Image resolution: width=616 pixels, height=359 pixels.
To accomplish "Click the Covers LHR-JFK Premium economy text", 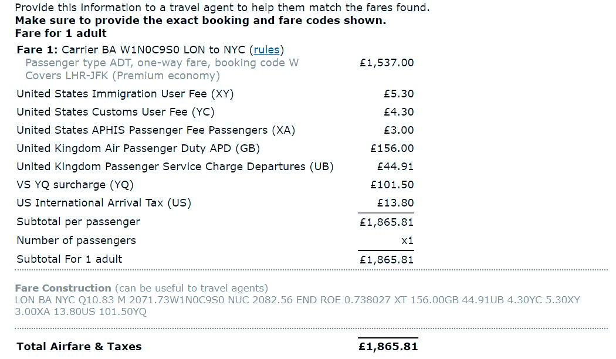I will [123, 76].
